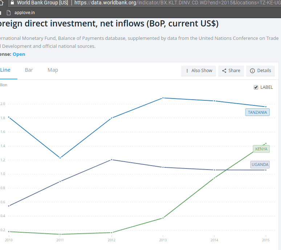Click the applove.in bookmark page icon
Viewport: 281px width, 250px height.
click(9, 13)
